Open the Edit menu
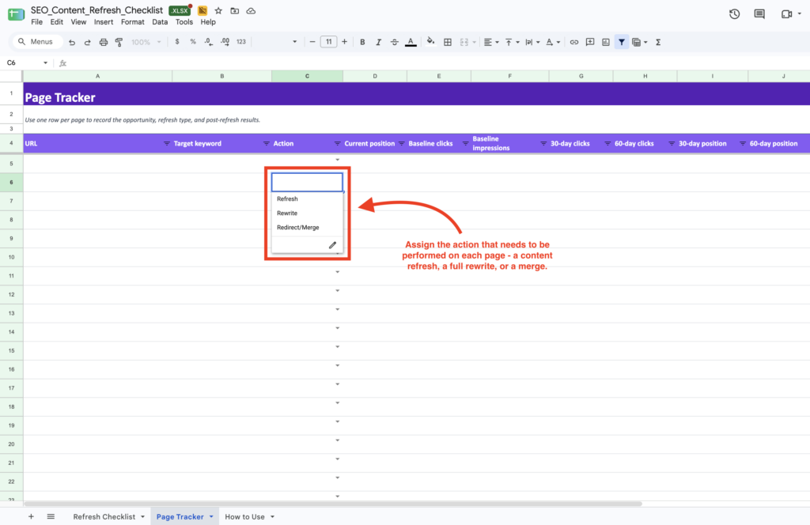This screenshot has width=810, height=525. point(57,21)
